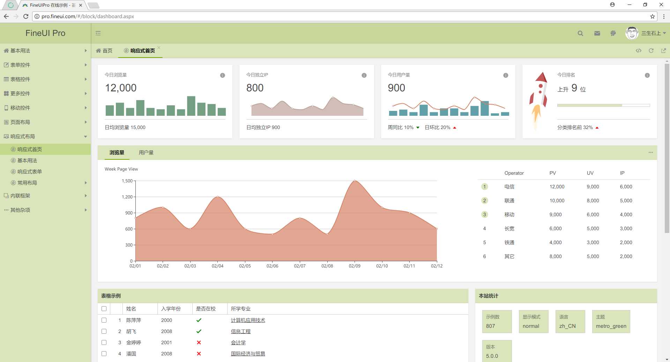Image resolution: width=670 pixels, height=362 pixels.
Task: Check the row for 陈萍萍
Action: 104,320
